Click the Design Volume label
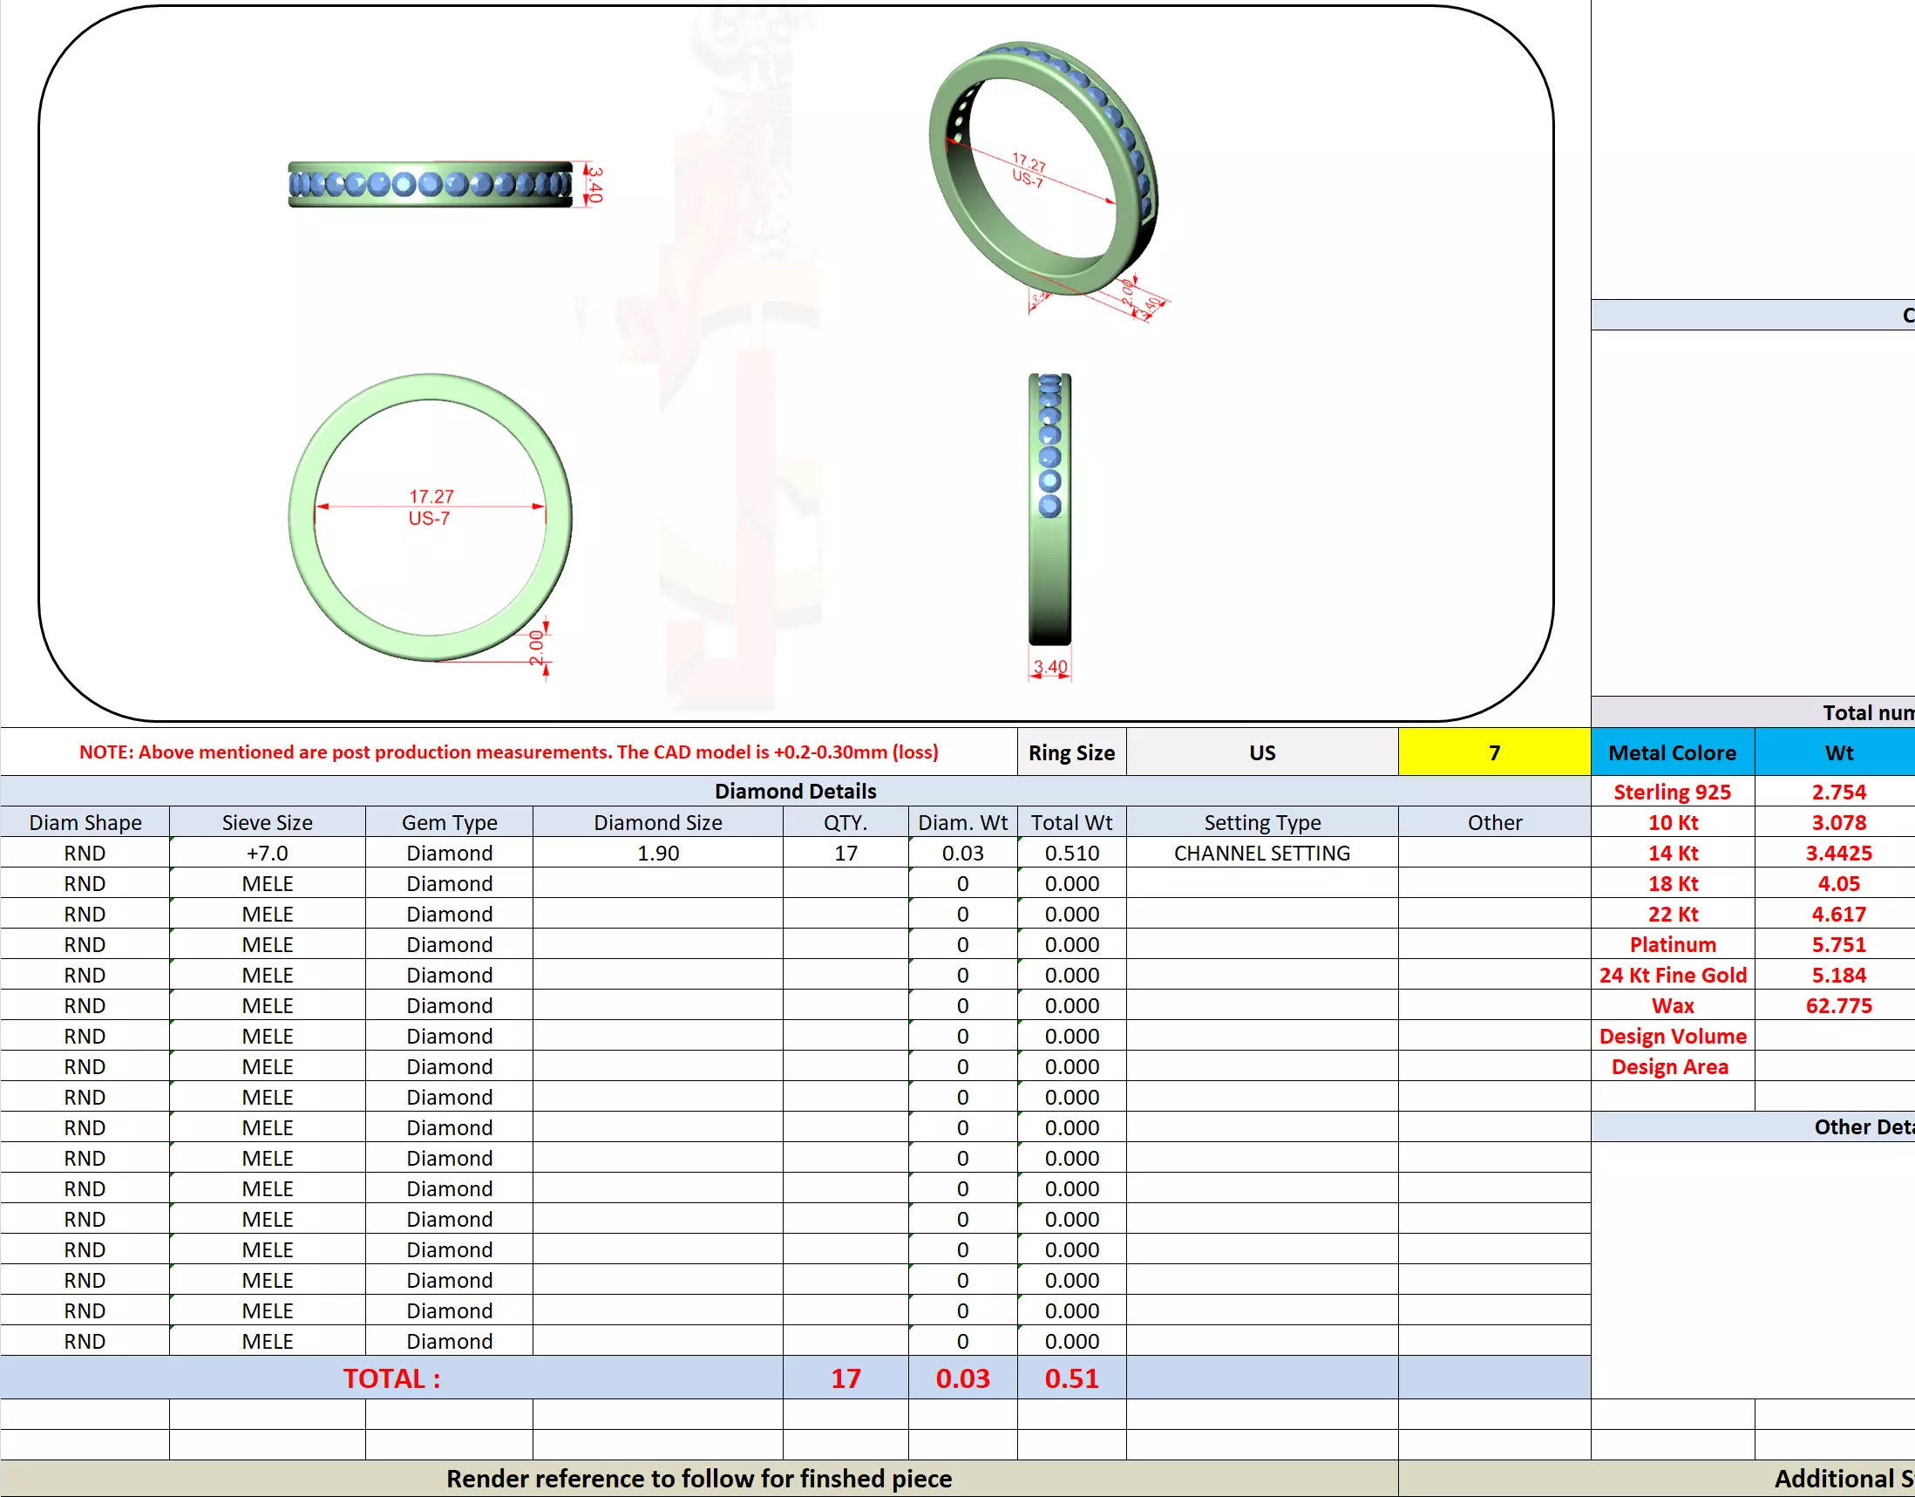1915x1497 pixels. [x=1671, y=1037]
